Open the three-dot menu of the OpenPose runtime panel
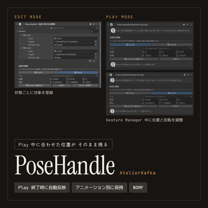The width and height of the screenshot is (208, 208). [191, 75]
